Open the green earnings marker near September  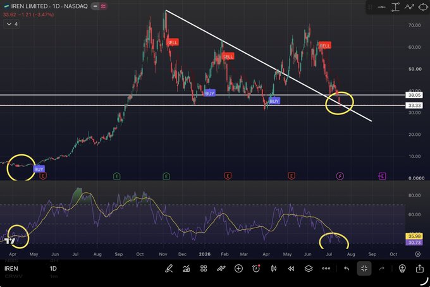[x=116, y=176]
